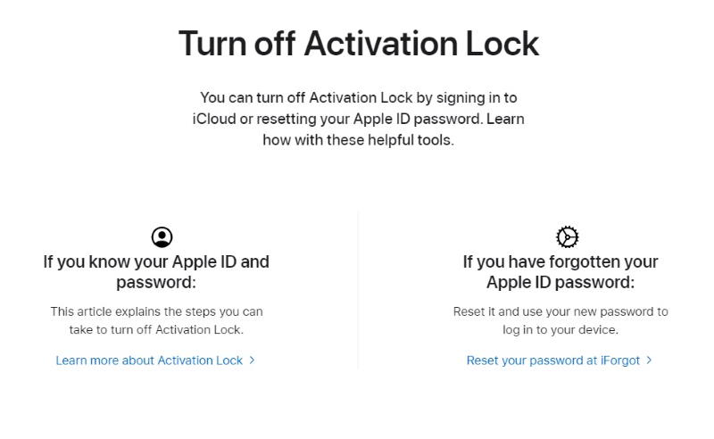Click the word iCloud in the intro paragraph
Image resolution: width=714 pixels, height=439 pixels.
click(214, 119)
